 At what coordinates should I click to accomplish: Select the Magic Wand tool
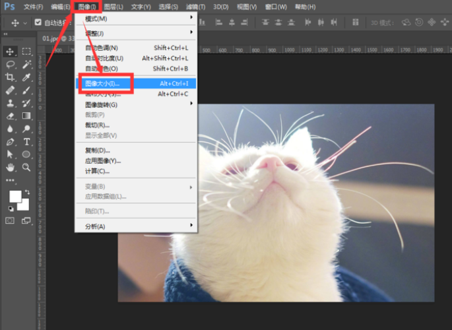point(26,64)
